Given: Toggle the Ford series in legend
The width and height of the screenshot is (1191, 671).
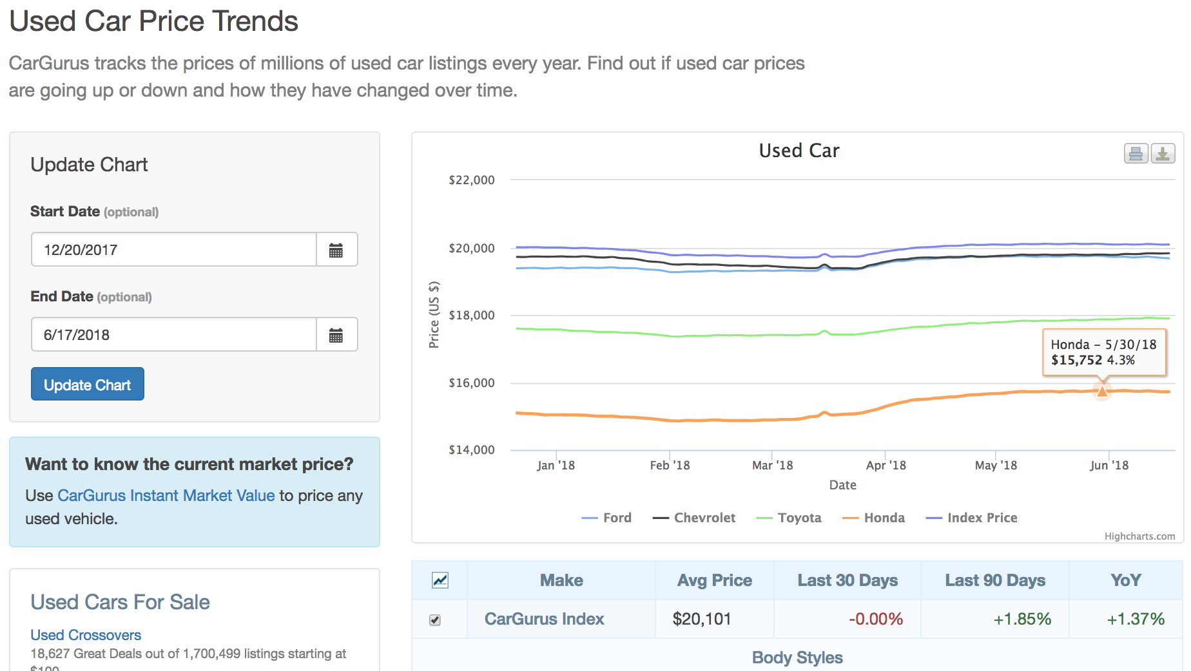Looking at the screenshot, I should pos(606,518).
